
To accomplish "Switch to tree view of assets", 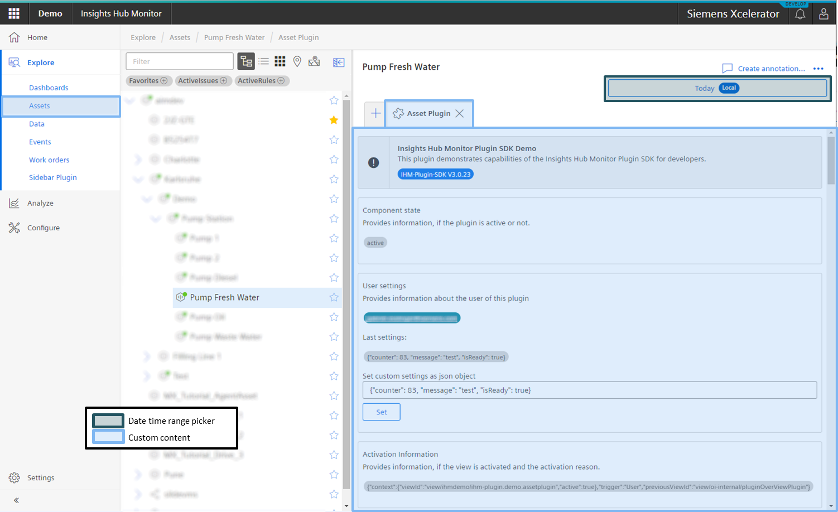I will tap(246, 61).
